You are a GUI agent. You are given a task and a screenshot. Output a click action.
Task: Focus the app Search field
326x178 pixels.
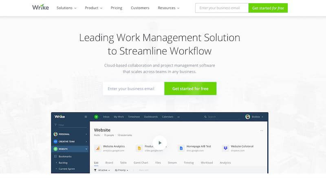pos(222,117)
